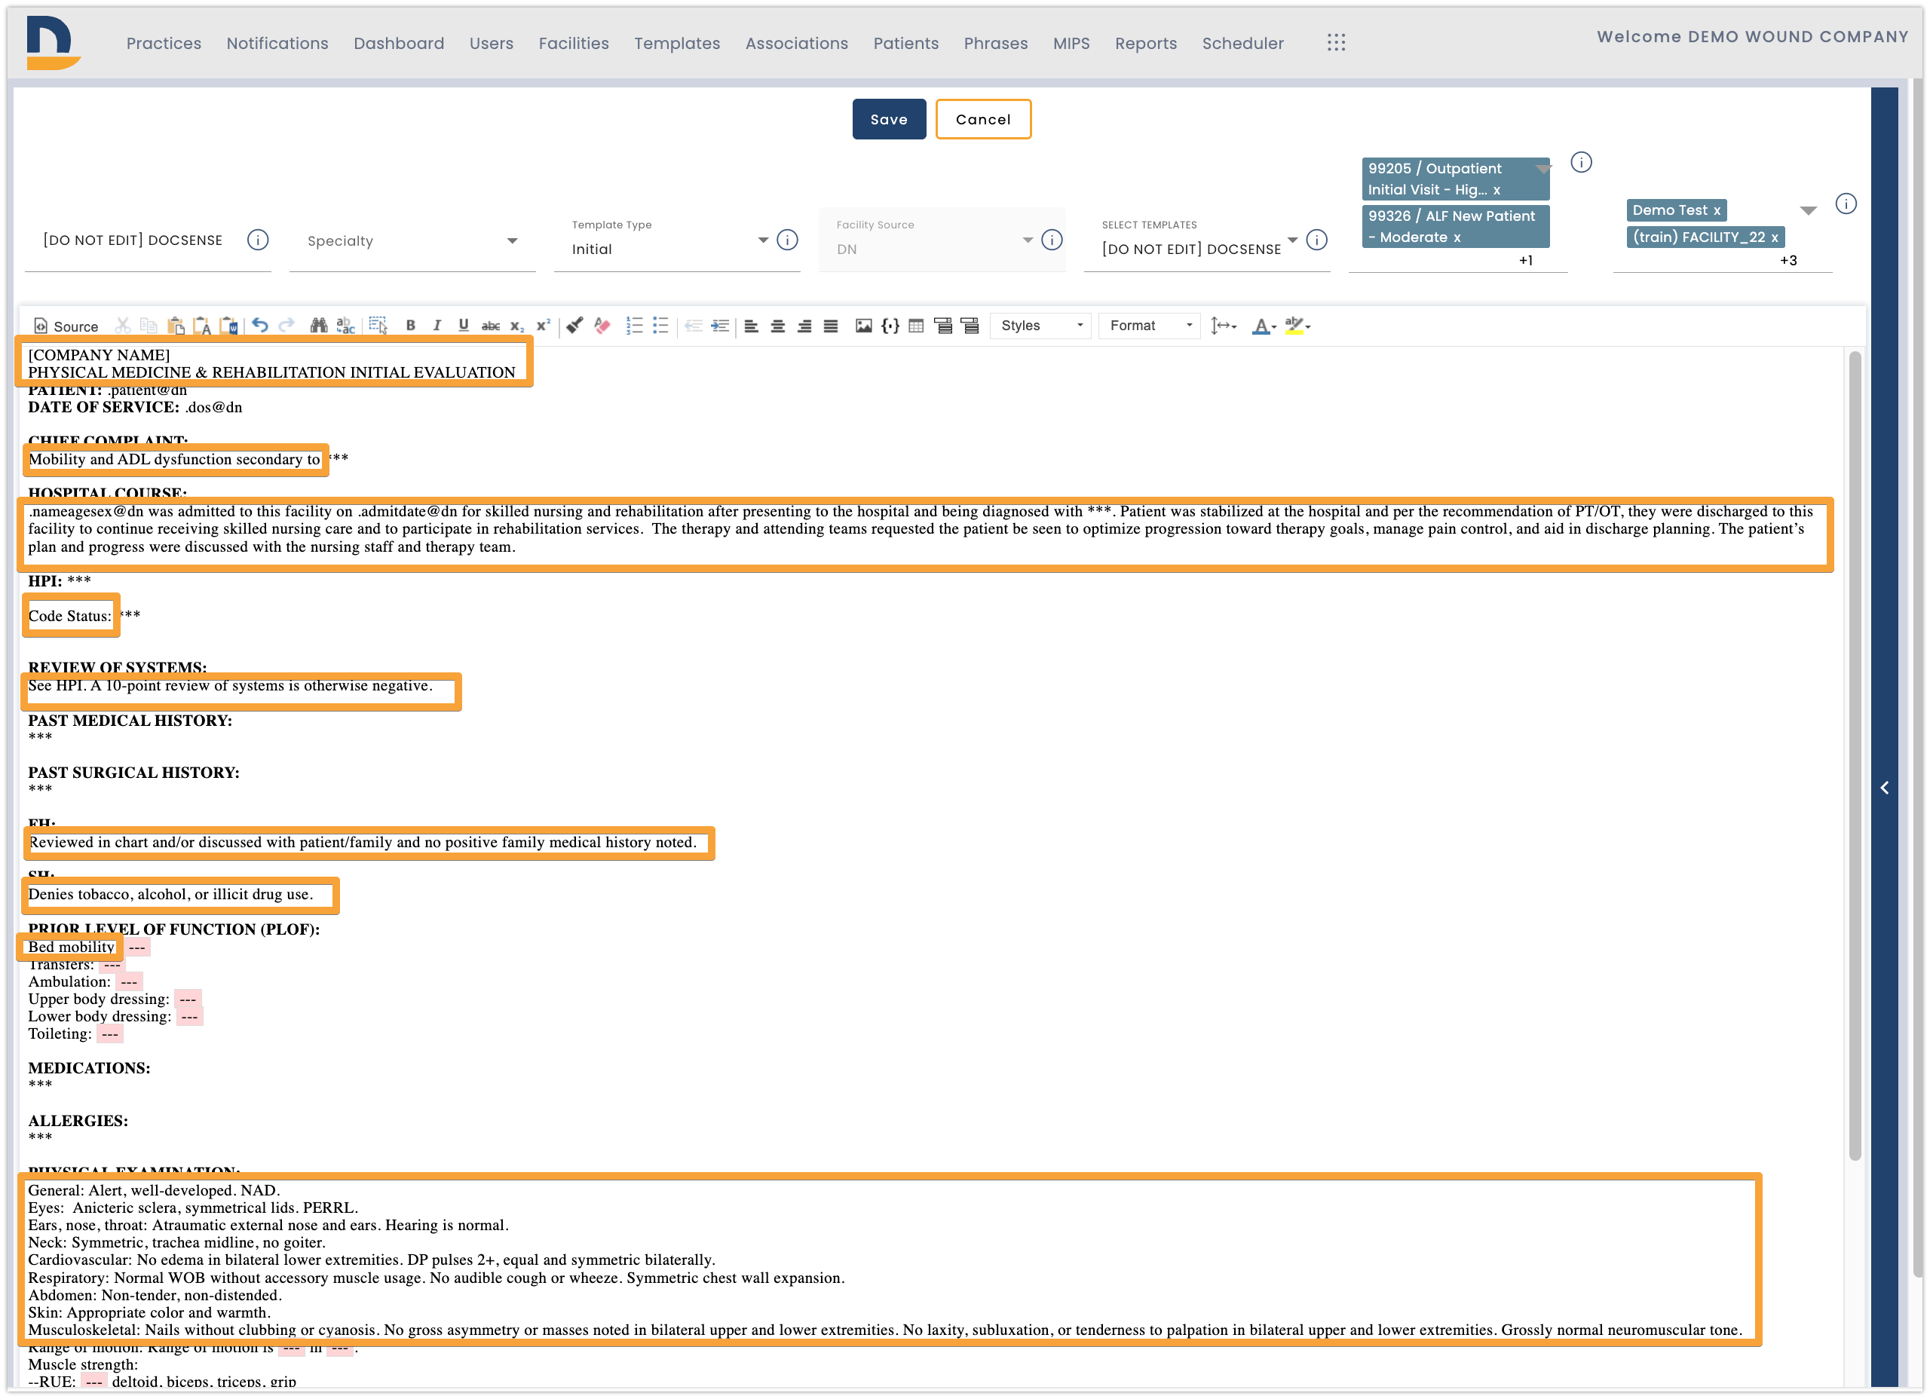Click info icon next to Template Type
This screenshot has width=1930, height=1399.
click(x=788, y=240)
